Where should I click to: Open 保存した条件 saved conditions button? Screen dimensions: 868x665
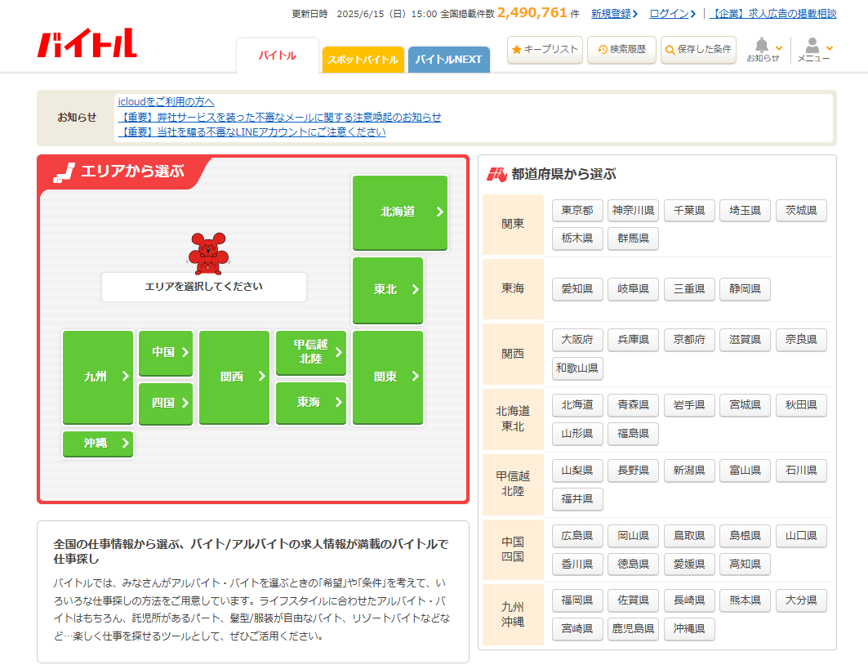click(x=698, y=50)
